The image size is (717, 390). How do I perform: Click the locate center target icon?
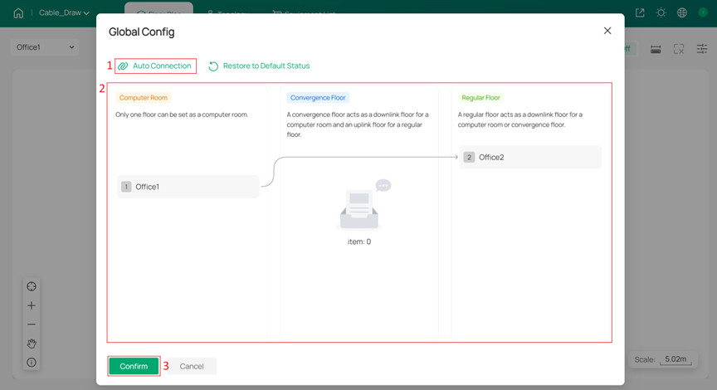32,286
